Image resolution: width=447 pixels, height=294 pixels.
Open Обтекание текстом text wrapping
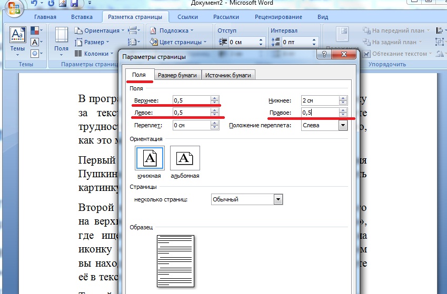397,54
